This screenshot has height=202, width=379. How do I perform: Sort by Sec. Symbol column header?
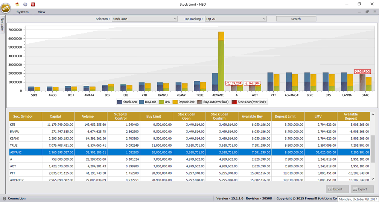(26, 117)
